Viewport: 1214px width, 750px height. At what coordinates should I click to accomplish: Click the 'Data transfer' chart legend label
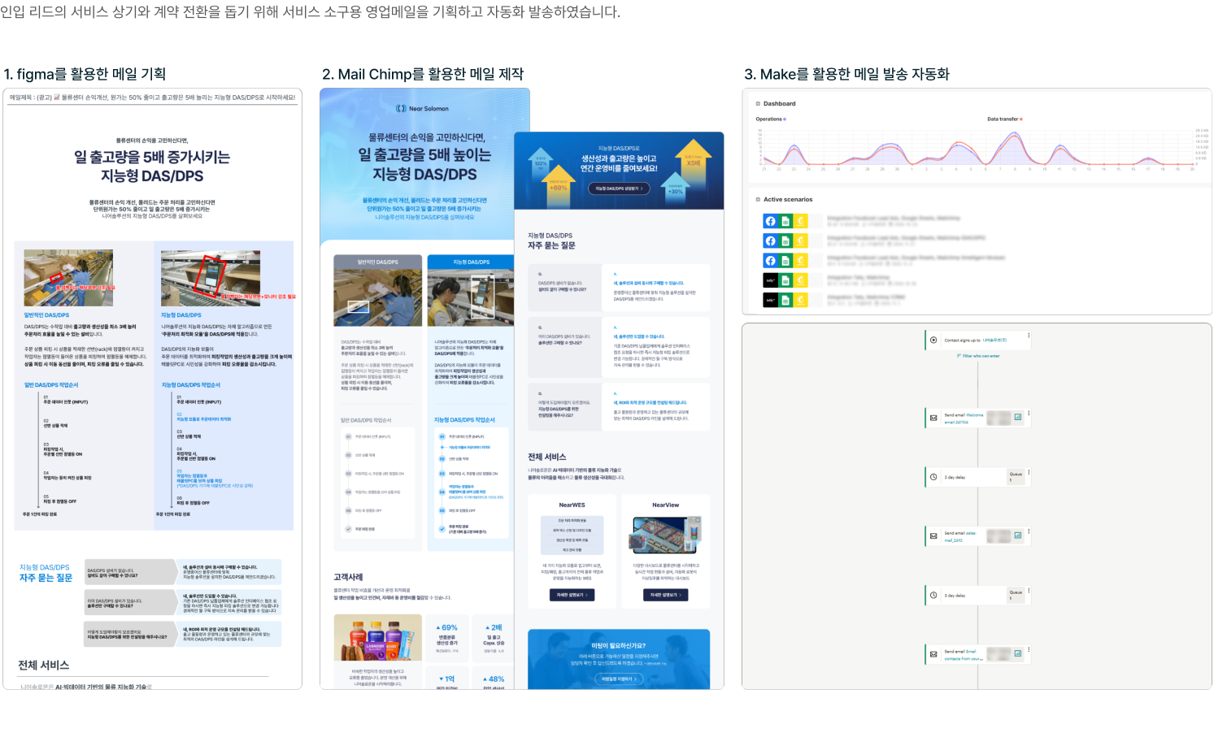click(x=1003, y=119)
